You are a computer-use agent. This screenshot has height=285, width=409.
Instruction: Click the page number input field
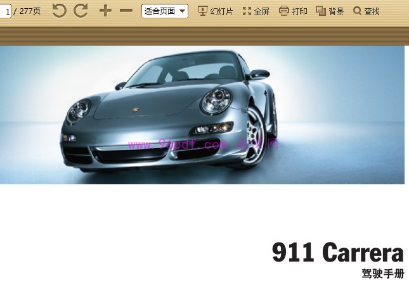tap(5, 11)
